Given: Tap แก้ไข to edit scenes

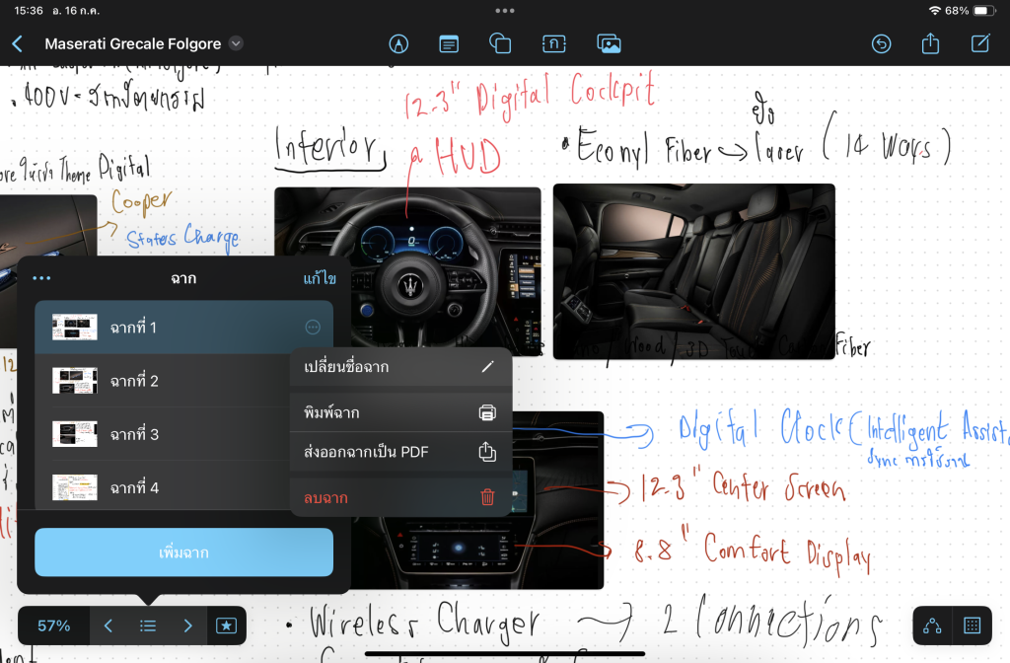Looking at the screenshot, I should (320, 279).
